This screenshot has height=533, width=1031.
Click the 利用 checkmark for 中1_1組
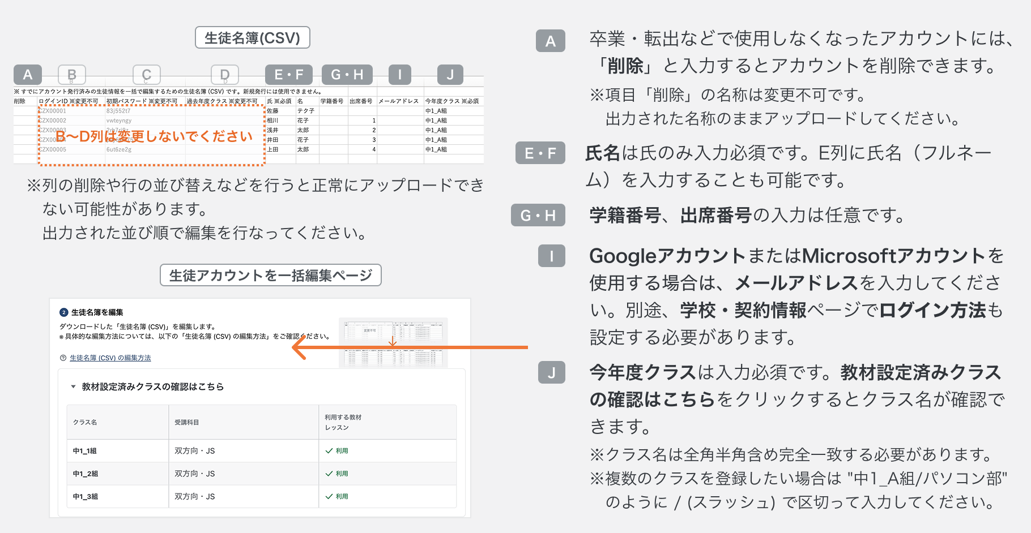336,451
